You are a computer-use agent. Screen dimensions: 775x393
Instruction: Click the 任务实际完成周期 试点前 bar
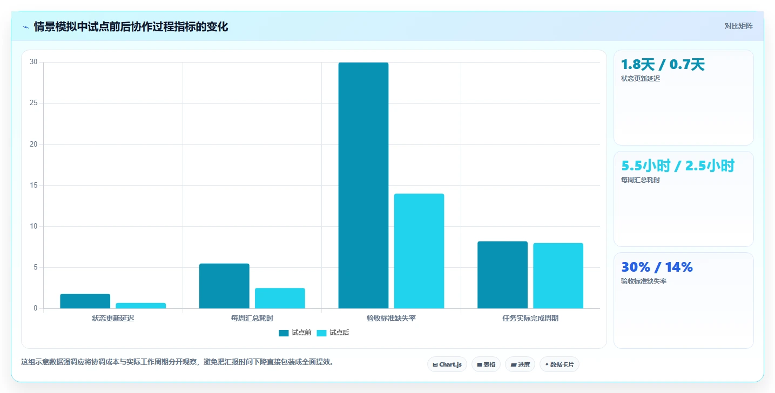coord(502,275)
